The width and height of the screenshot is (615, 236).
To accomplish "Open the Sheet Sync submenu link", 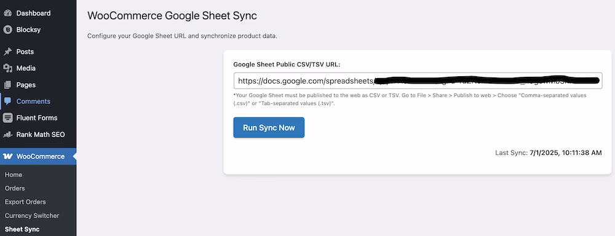I will 22,229.
